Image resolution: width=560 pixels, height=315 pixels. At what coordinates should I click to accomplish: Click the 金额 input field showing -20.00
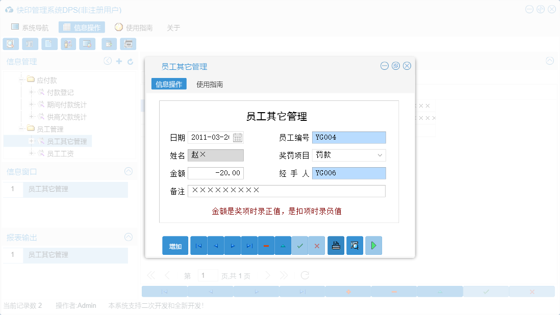pyautogui.click(x=216, y=173)
